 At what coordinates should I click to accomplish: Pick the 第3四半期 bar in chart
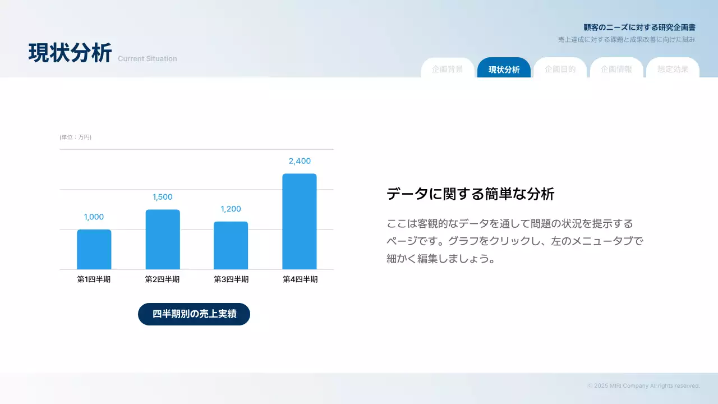(x=231, y=246)
